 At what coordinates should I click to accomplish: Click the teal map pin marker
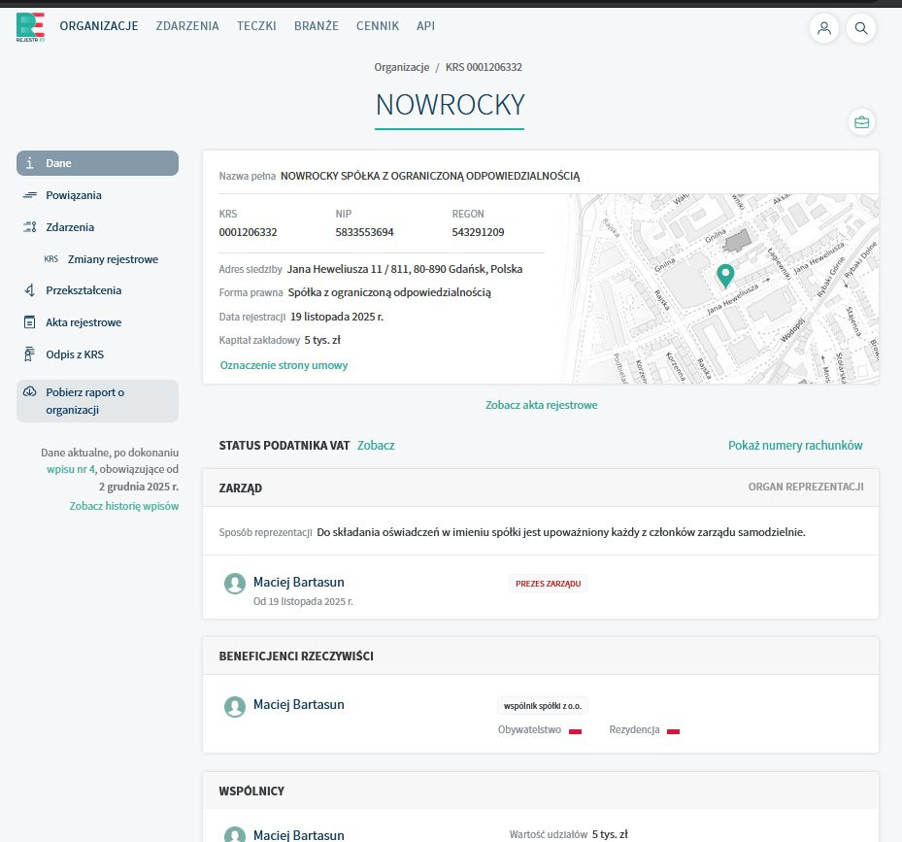click(x=725, y=276)
